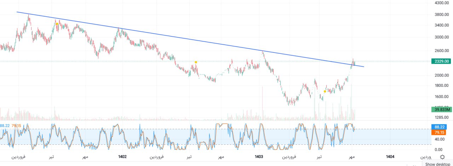Select blue 88.22 value in indicator legend
Viewport: 453px width, 166px height.
(x=5, y=126)
